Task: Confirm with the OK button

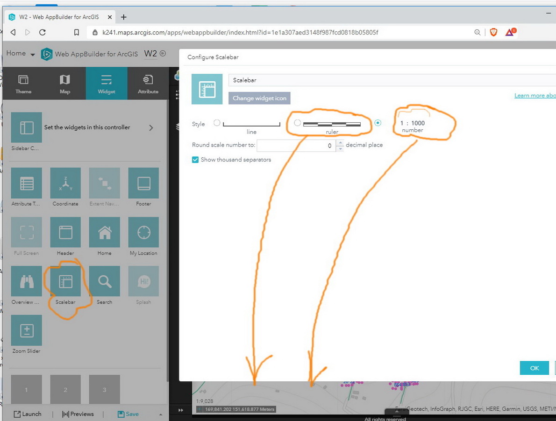Action: pos(535,368)
